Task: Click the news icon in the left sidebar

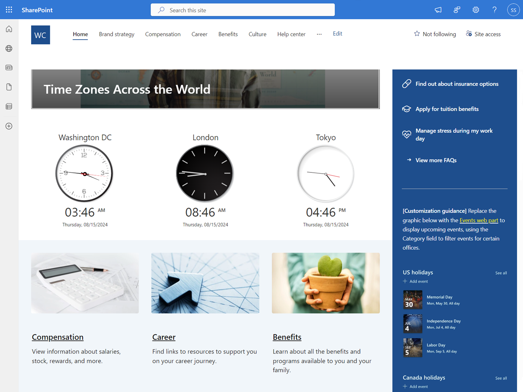Action: click(x=9, y=67)
